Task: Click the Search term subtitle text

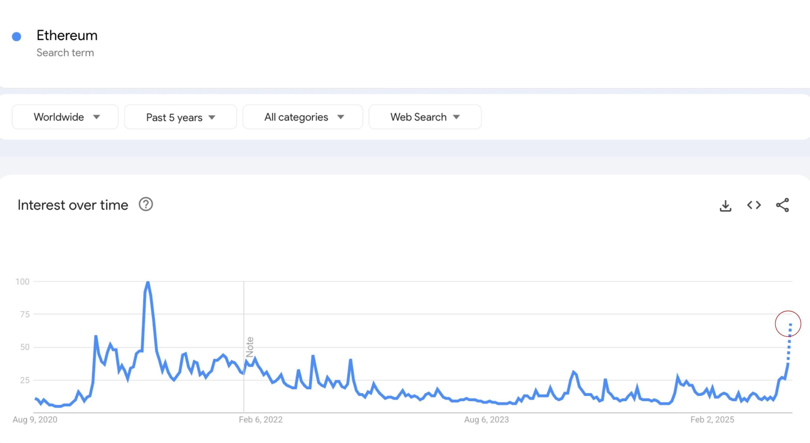Action: tap(65, 53)
